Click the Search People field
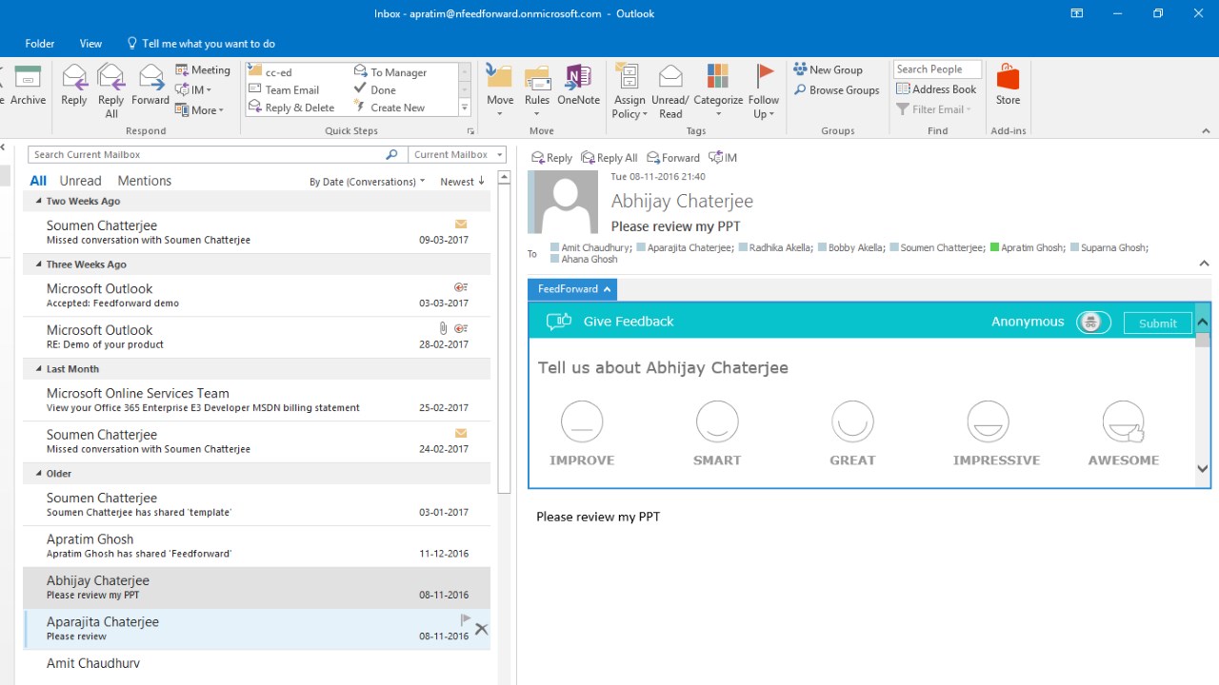Viewport: 1219px width, 685px height. tap(937, 69)
